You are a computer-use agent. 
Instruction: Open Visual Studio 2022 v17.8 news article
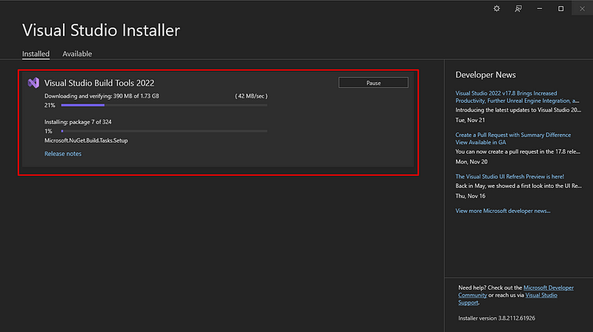[517, 97]
